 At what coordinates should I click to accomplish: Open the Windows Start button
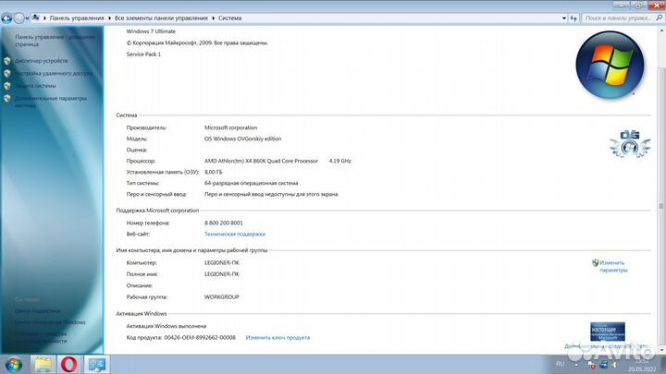[14, 364]
